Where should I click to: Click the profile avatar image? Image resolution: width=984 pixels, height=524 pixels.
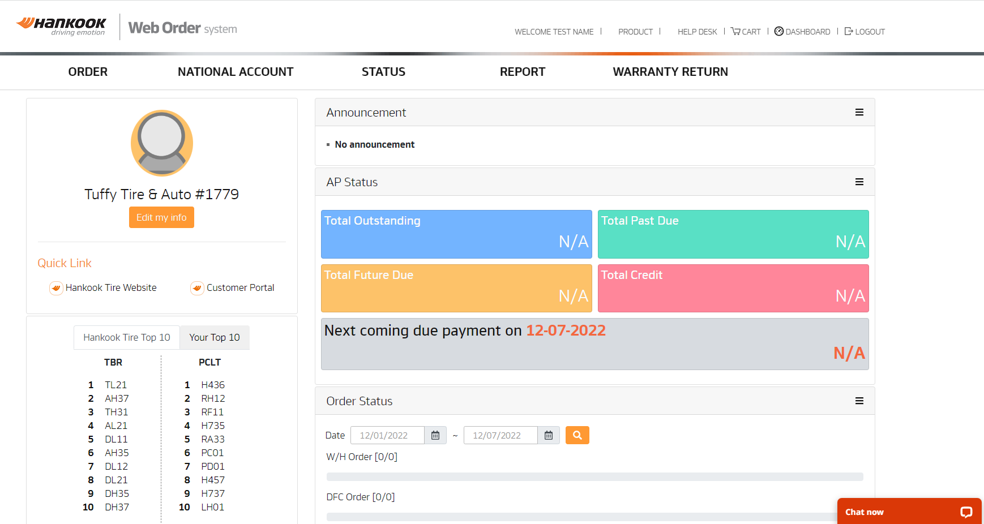(x=162, y=143)
